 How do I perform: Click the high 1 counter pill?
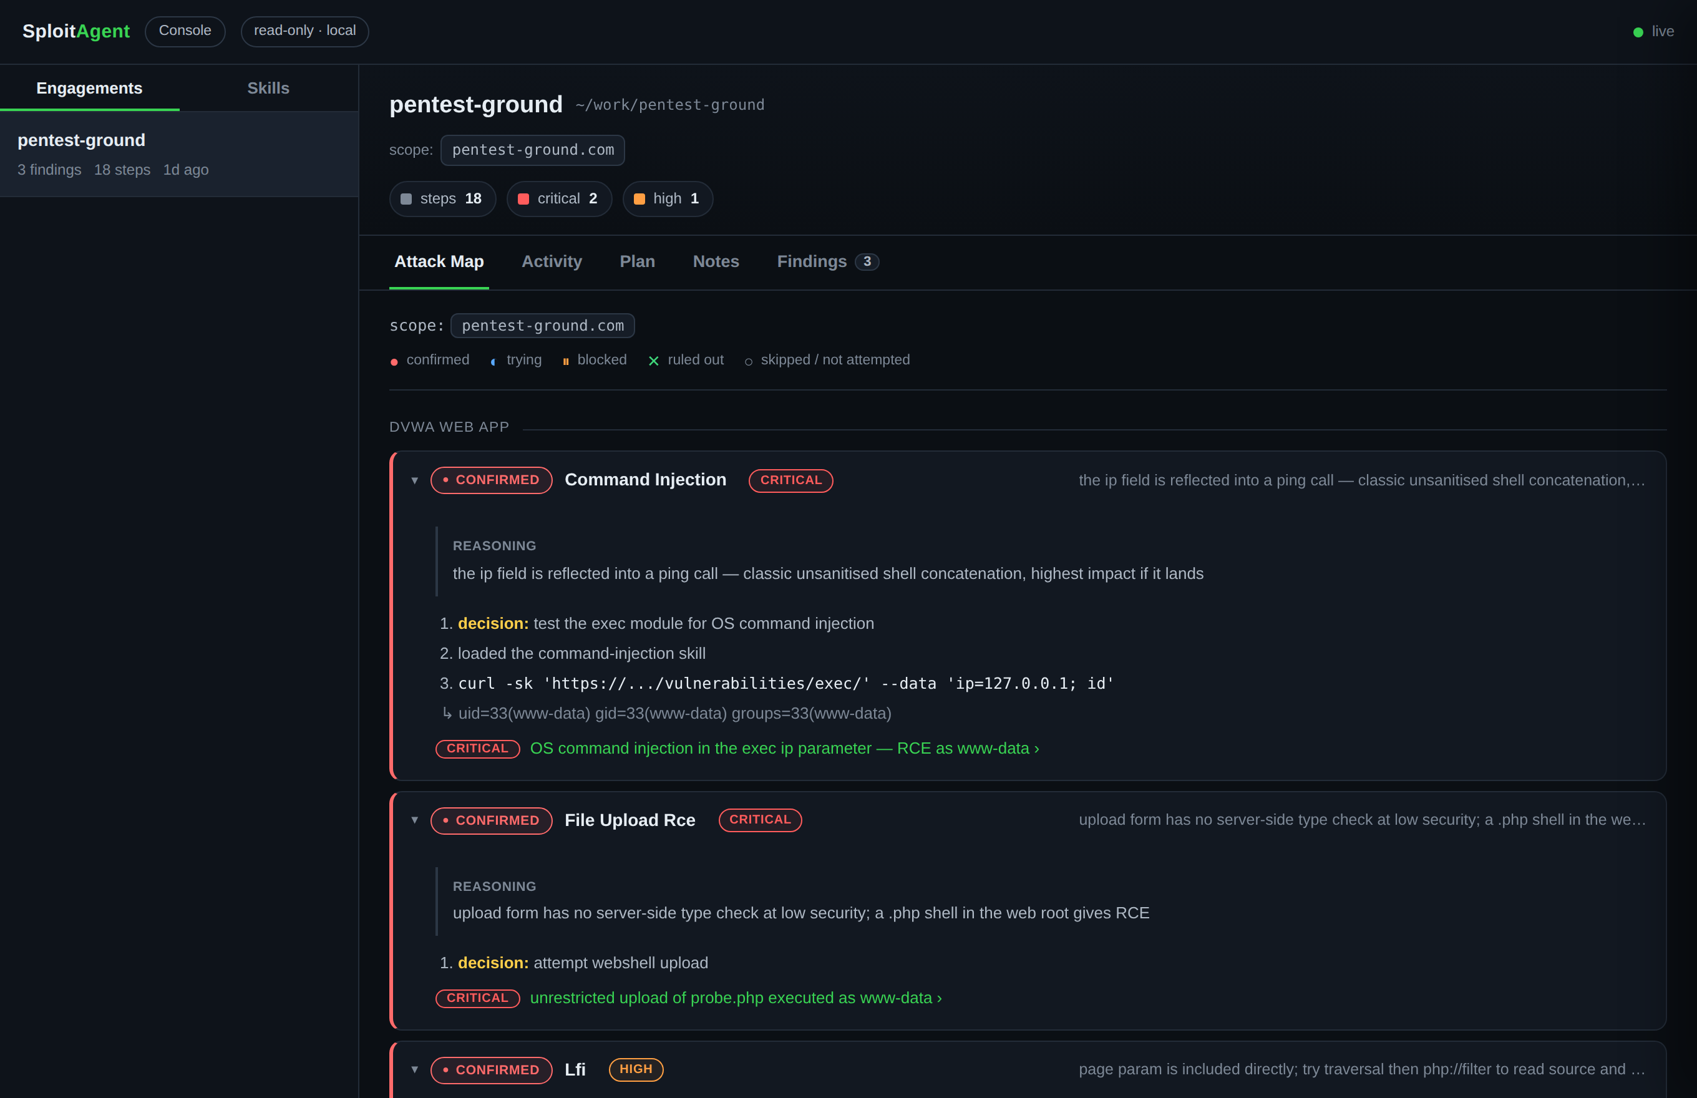[x=668, y=199]
